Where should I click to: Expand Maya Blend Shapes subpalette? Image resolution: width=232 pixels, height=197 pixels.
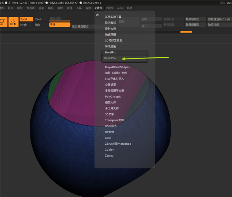coord(117,67)
